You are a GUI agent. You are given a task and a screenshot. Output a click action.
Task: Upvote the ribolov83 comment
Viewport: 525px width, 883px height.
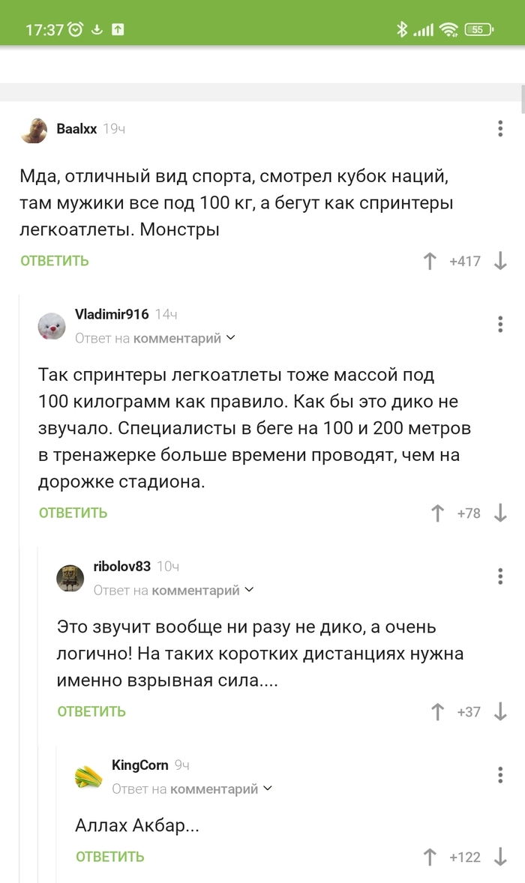pos(437,711)
